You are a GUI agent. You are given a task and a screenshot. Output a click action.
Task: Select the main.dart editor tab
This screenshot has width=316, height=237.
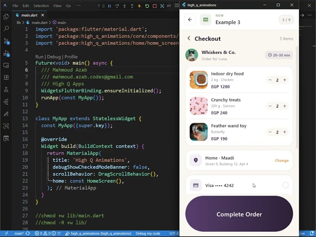29,15
